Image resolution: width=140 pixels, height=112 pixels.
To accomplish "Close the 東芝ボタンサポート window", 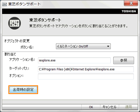I will point(131,3).
